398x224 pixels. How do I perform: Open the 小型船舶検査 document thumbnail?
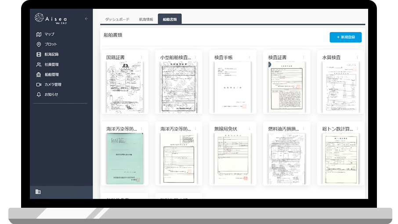click(179, 87)
